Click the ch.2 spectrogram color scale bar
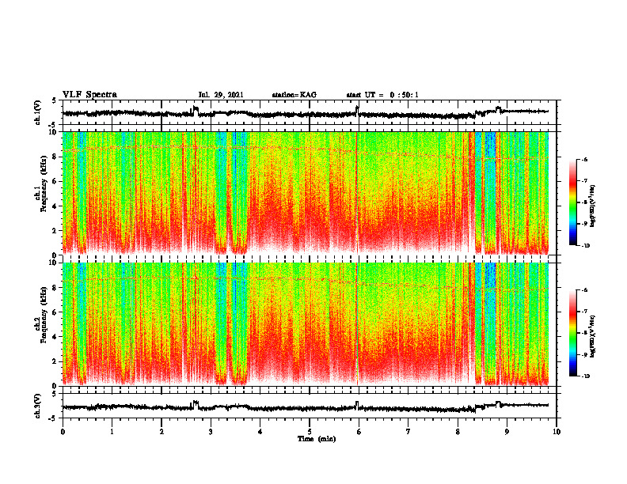This screenshot has height=484, width=627. coord(572,333)
